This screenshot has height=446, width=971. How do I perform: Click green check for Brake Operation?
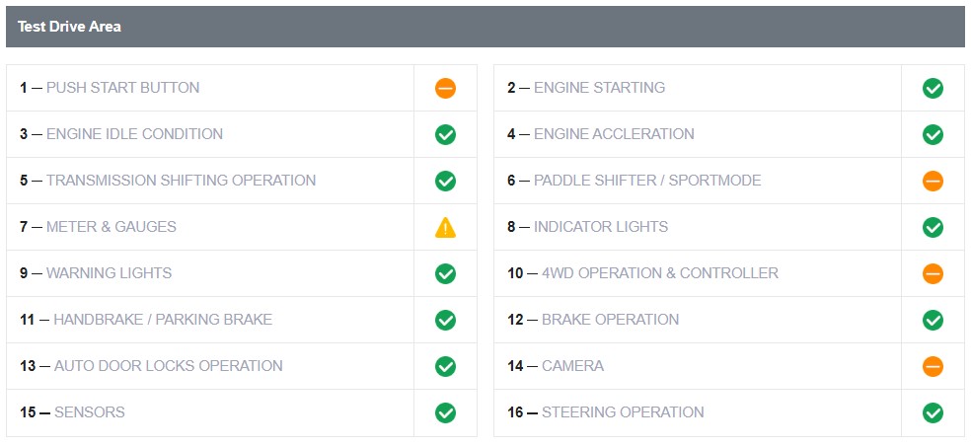[933, 320]
